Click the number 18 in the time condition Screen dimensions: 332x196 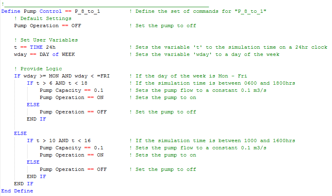pyautogui.click(x=84, y=83)
